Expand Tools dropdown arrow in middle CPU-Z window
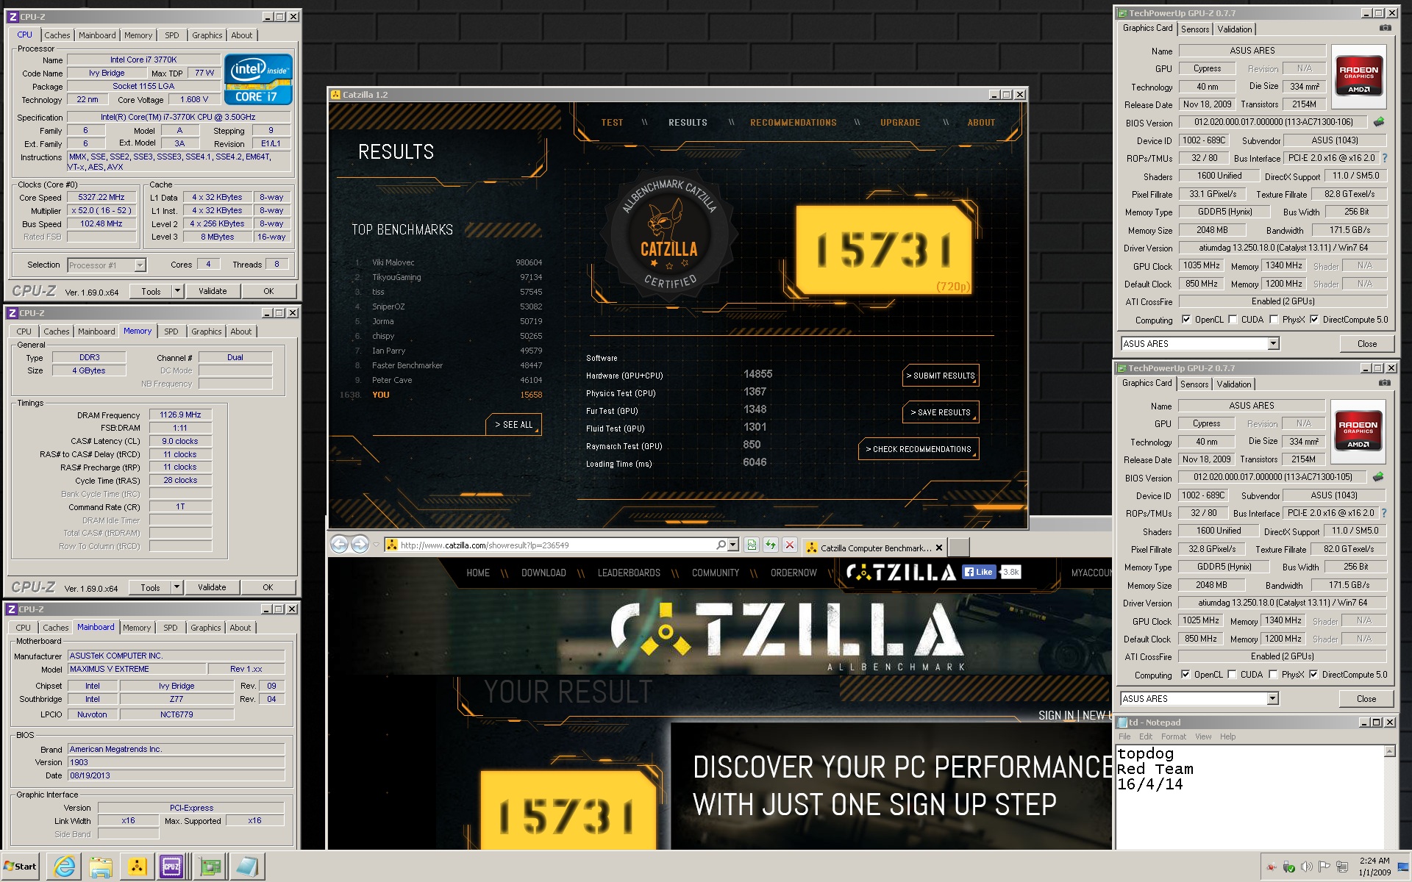 click(176, 587)
